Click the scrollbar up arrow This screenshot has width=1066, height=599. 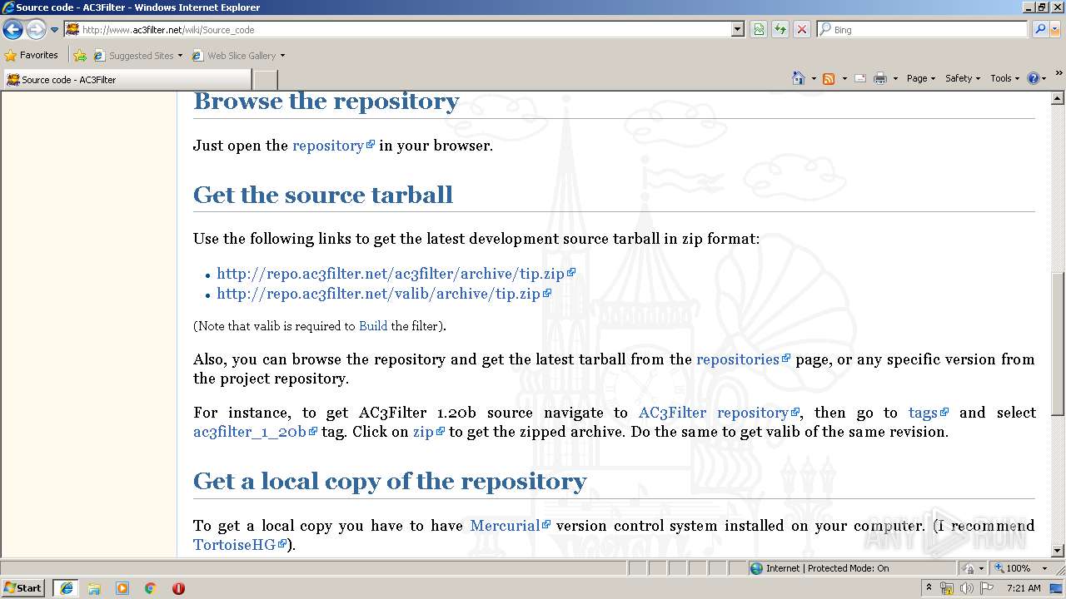(1058, 98)
